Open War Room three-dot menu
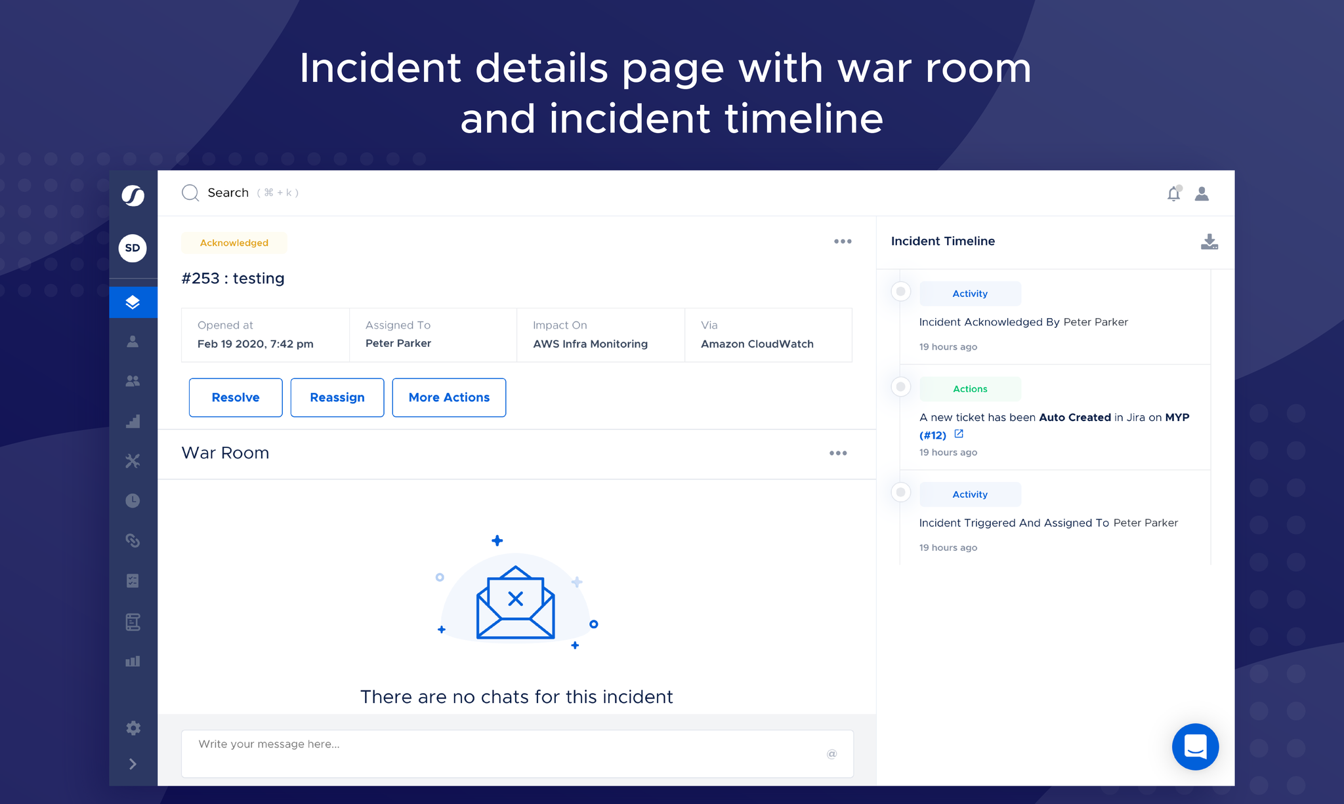The width and height of the screenshot is (1344, 804). tap(838, 453)
